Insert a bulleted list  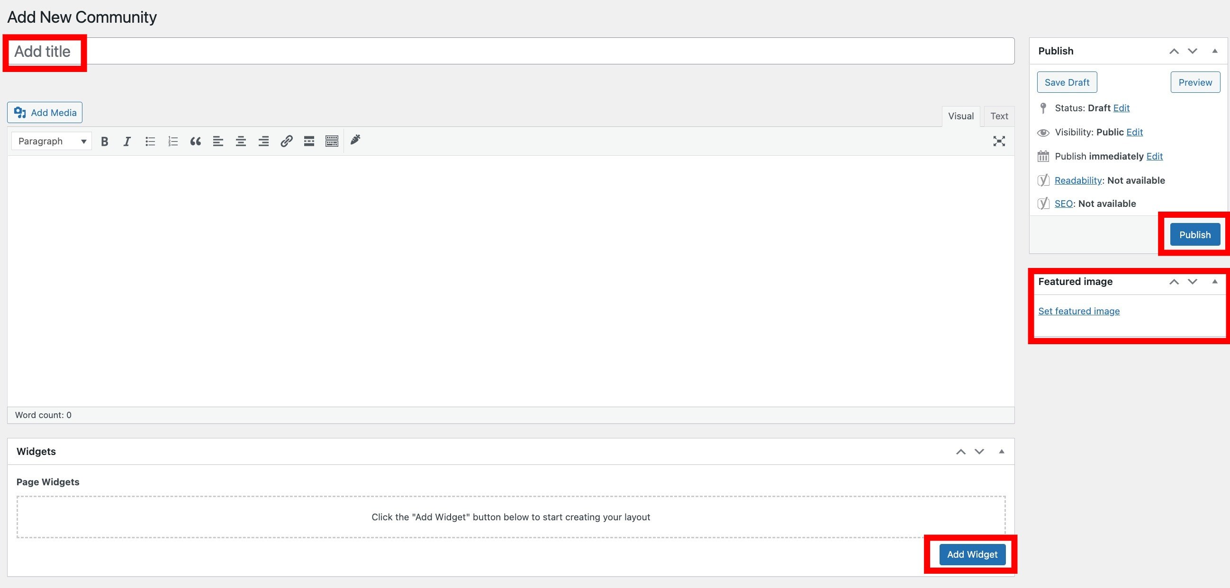[x=150, y=141]
